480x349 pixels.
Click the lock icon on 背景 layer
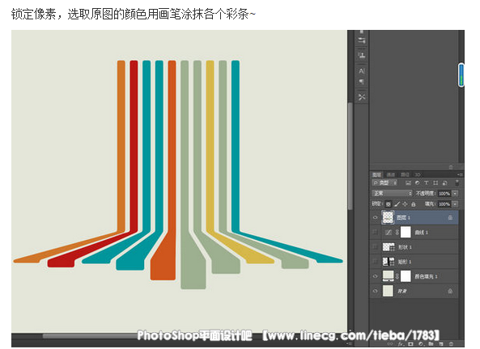tap(450, 291)
